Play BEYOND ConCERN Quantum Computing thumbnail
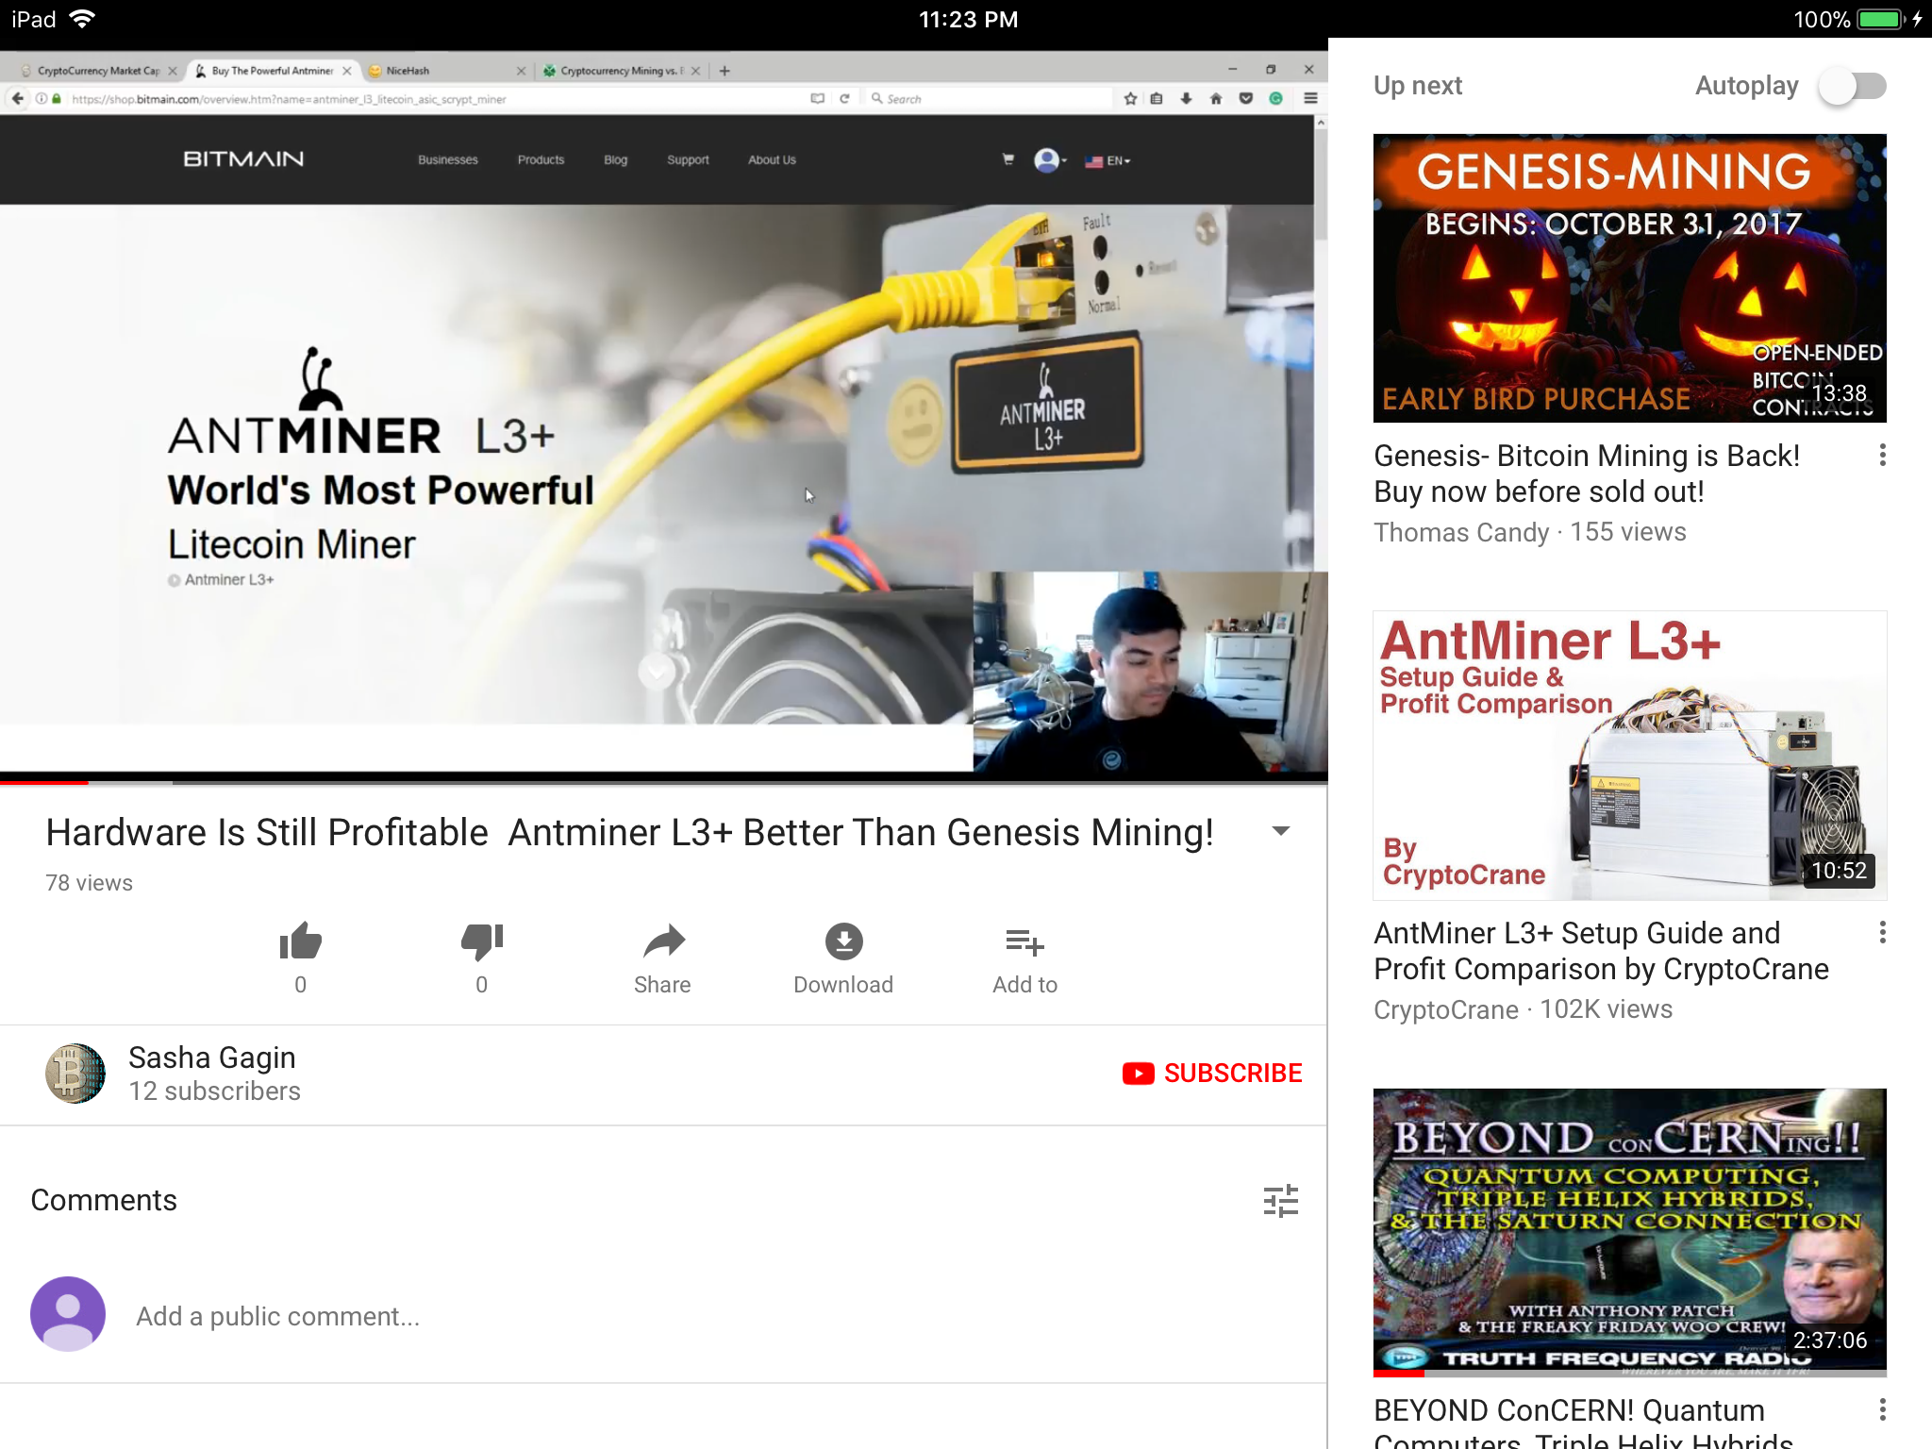The height and width of the screenshot is (1449, 1932). [1630, 1233]
